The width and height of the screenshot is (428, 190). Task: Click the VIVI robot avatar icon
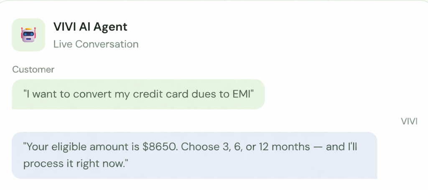click(28, 35)
